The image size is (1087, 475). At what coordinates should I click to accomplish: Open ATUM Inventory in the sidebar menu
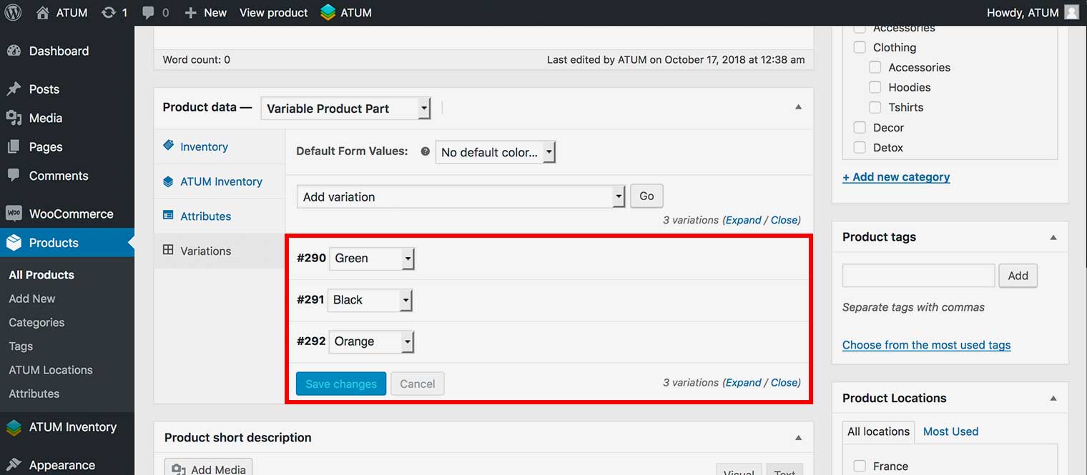coord(72,427)
